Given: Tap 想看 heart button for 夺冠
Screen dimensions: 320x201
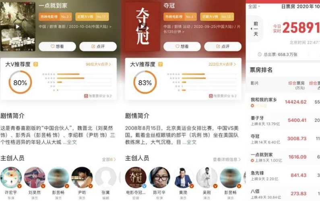Looking at the screenshot, I should click(182, 47).
